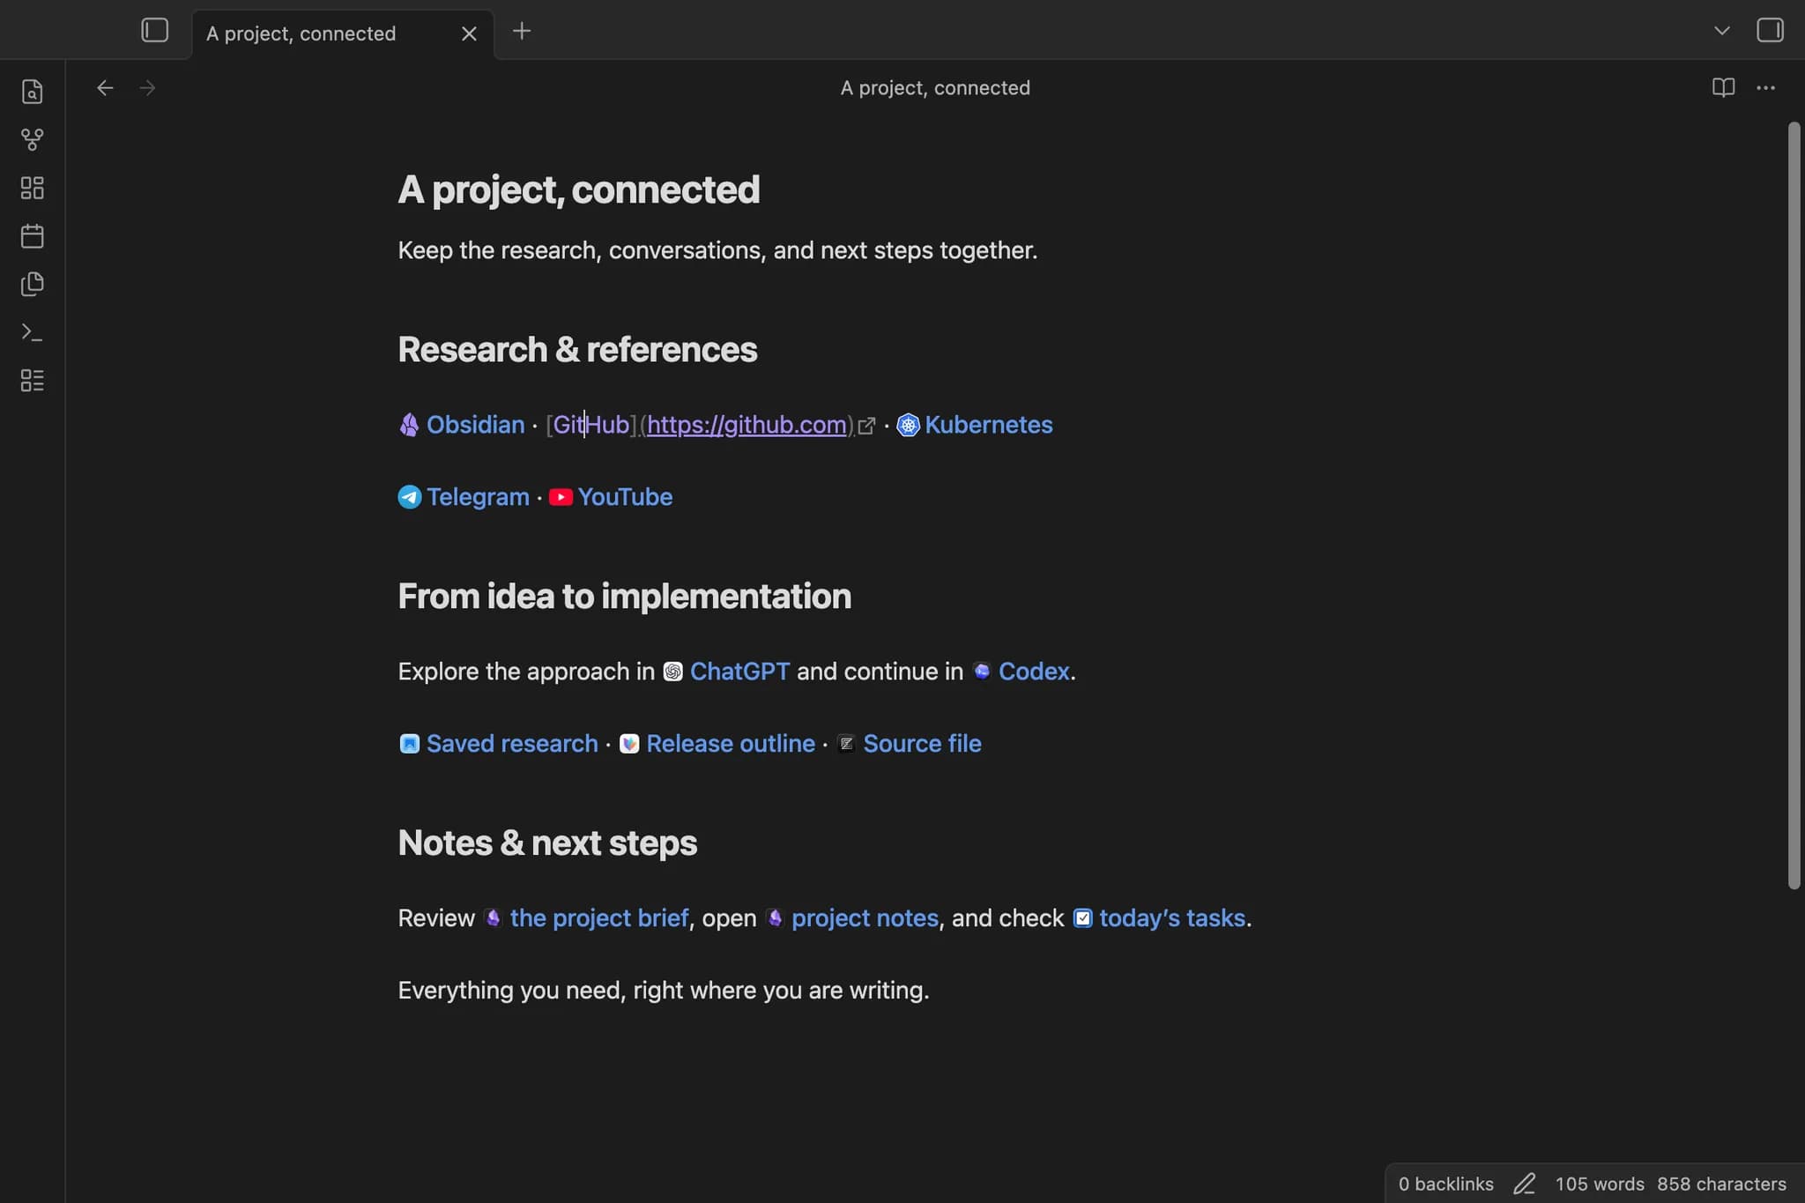Click the Telegram paper plane icon

click(x=410, y=497)
